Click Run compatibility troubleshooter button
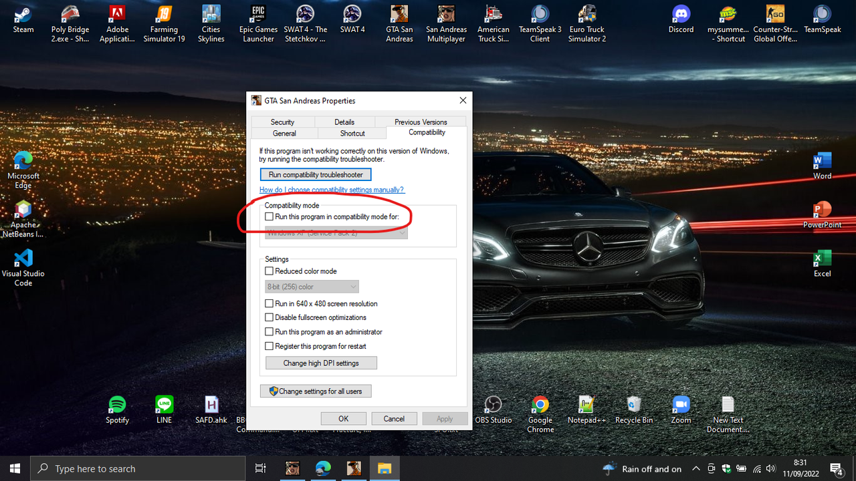Screen dimensions: 856x481 coord(316,174)
